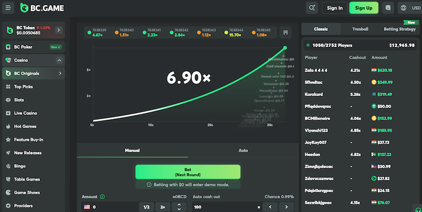Click the BC.GAME logo
422x212 pixels.
pos(42,8)
